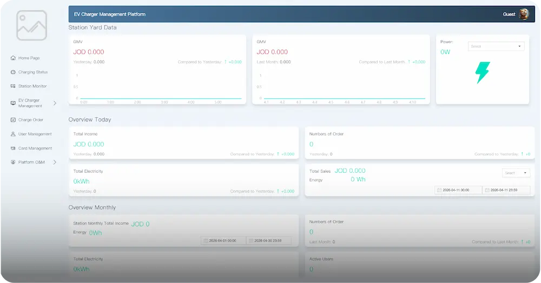The image size is (541, 283).
Task: Set end date field 2026-04-11 23:59
Action: click(506, 190)
